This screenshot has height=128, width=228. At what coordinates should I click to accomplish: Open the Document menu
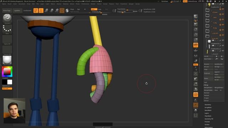(x=22, y=4)
